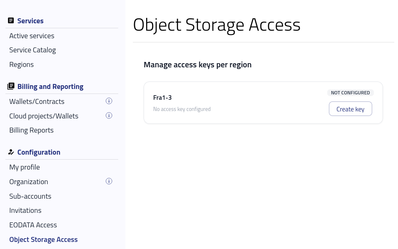Click the NOT CONFIGURED status badge

pos(350,93)
